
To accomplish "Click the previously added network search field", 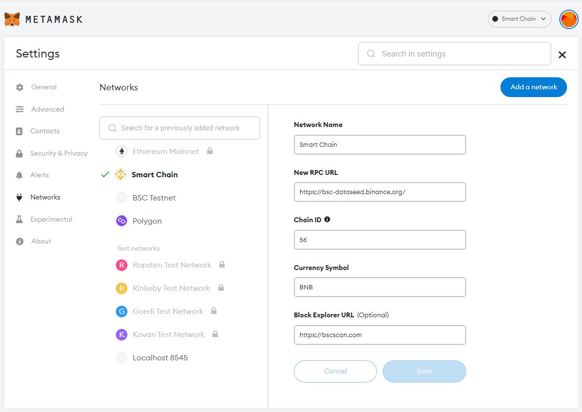I will click(x=180, y=128).
